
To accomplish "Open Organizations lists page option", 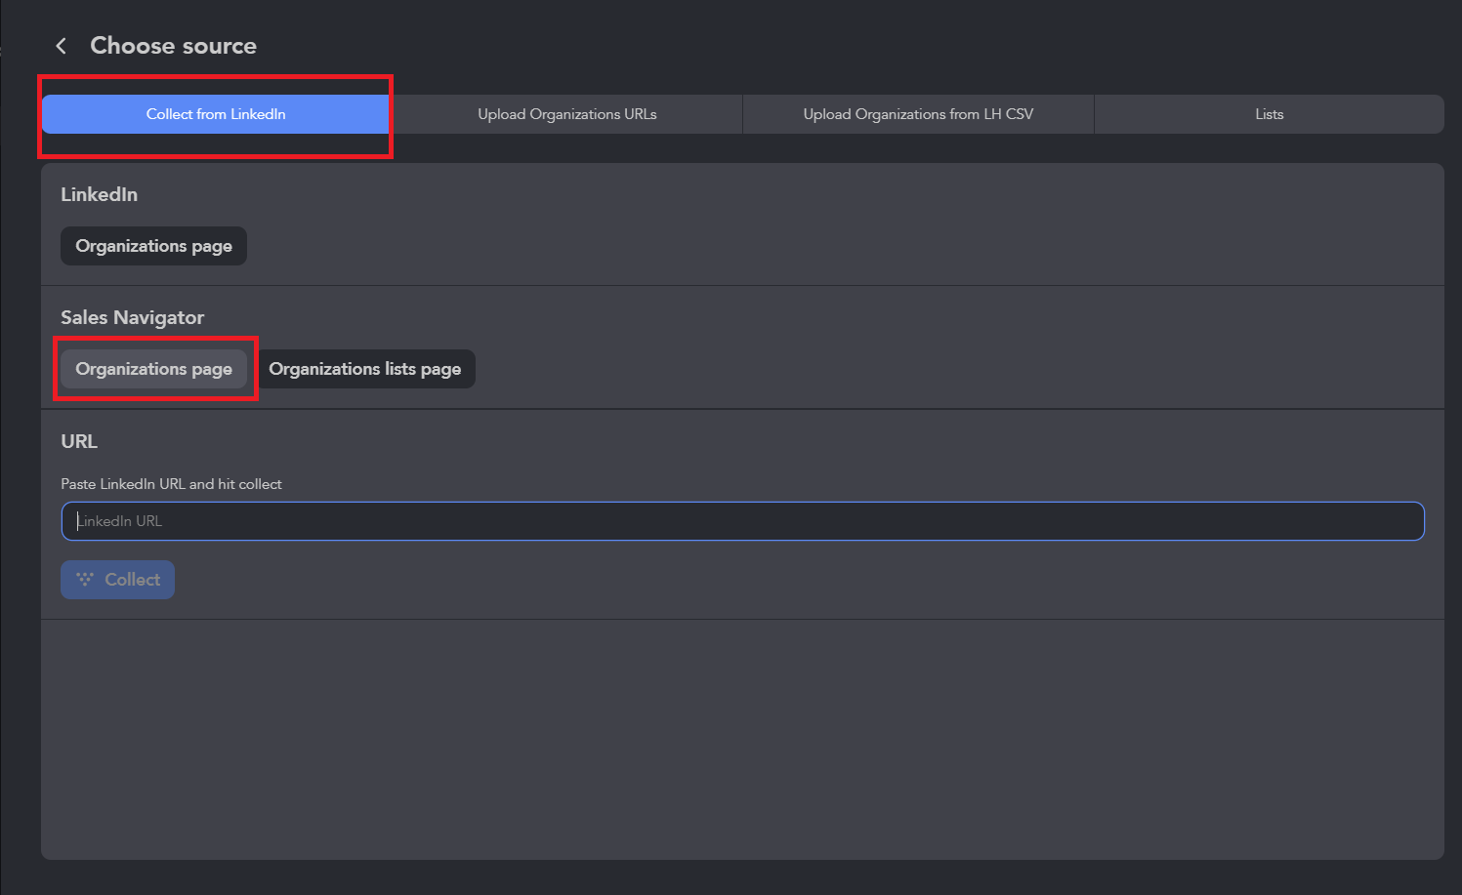I will point(364,369).
